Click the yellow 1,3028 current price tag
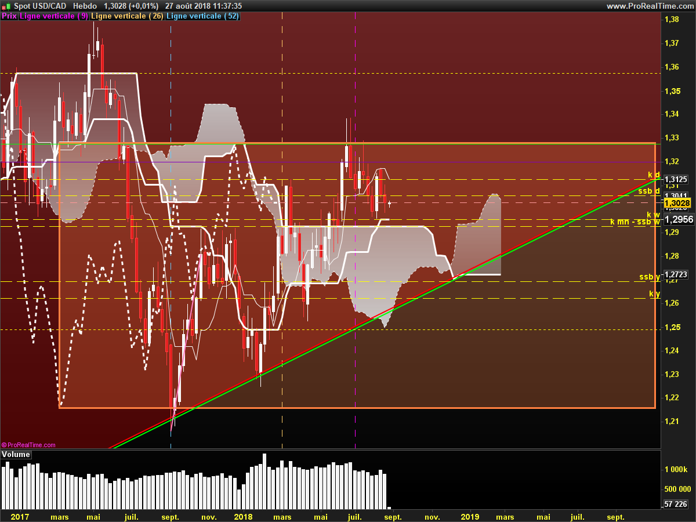696x522 pixels. tap(677, 203)
